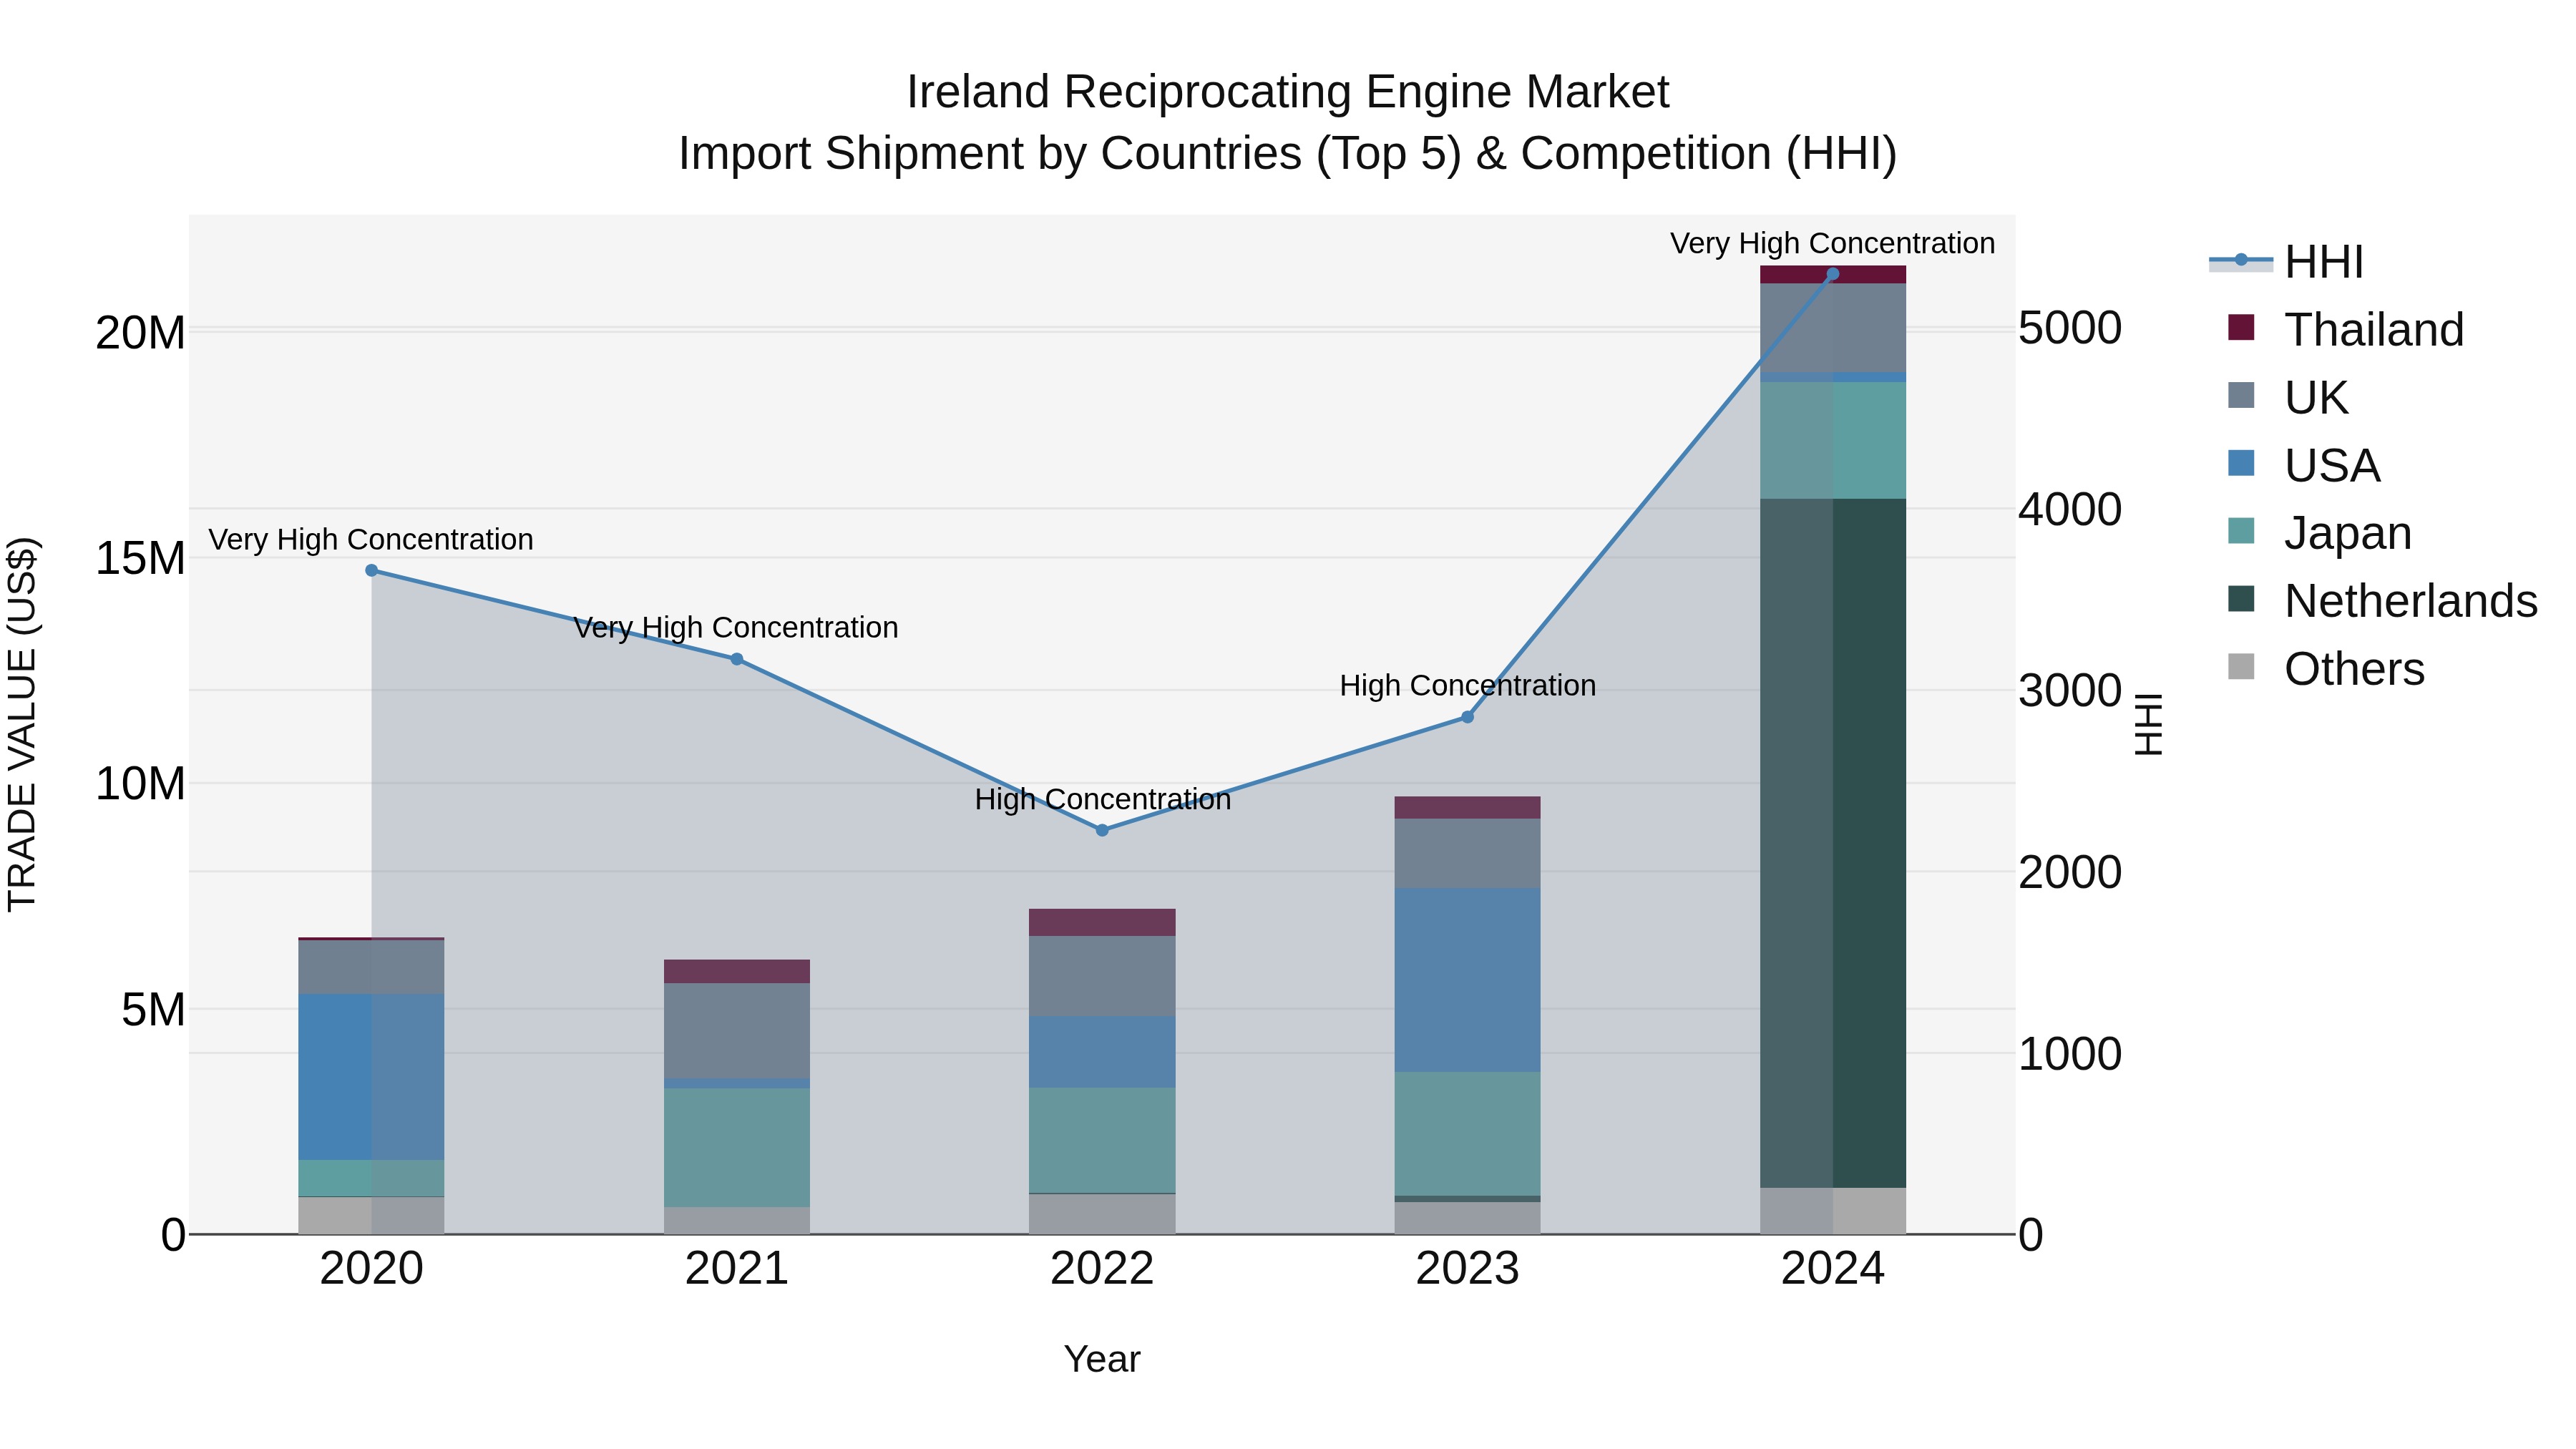Click the 2024 x-axis label
Viewport: 2576px width, 1449px height.
[1833, 1269]
